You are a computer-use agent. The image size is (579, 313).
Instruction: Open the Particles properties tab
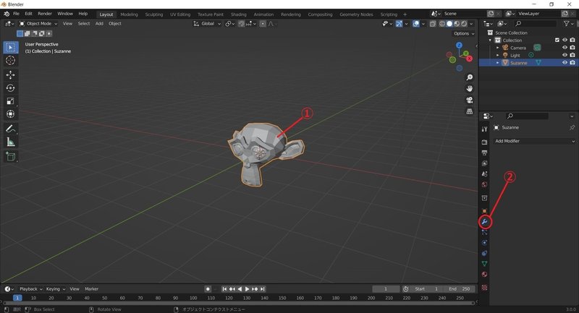484,232
